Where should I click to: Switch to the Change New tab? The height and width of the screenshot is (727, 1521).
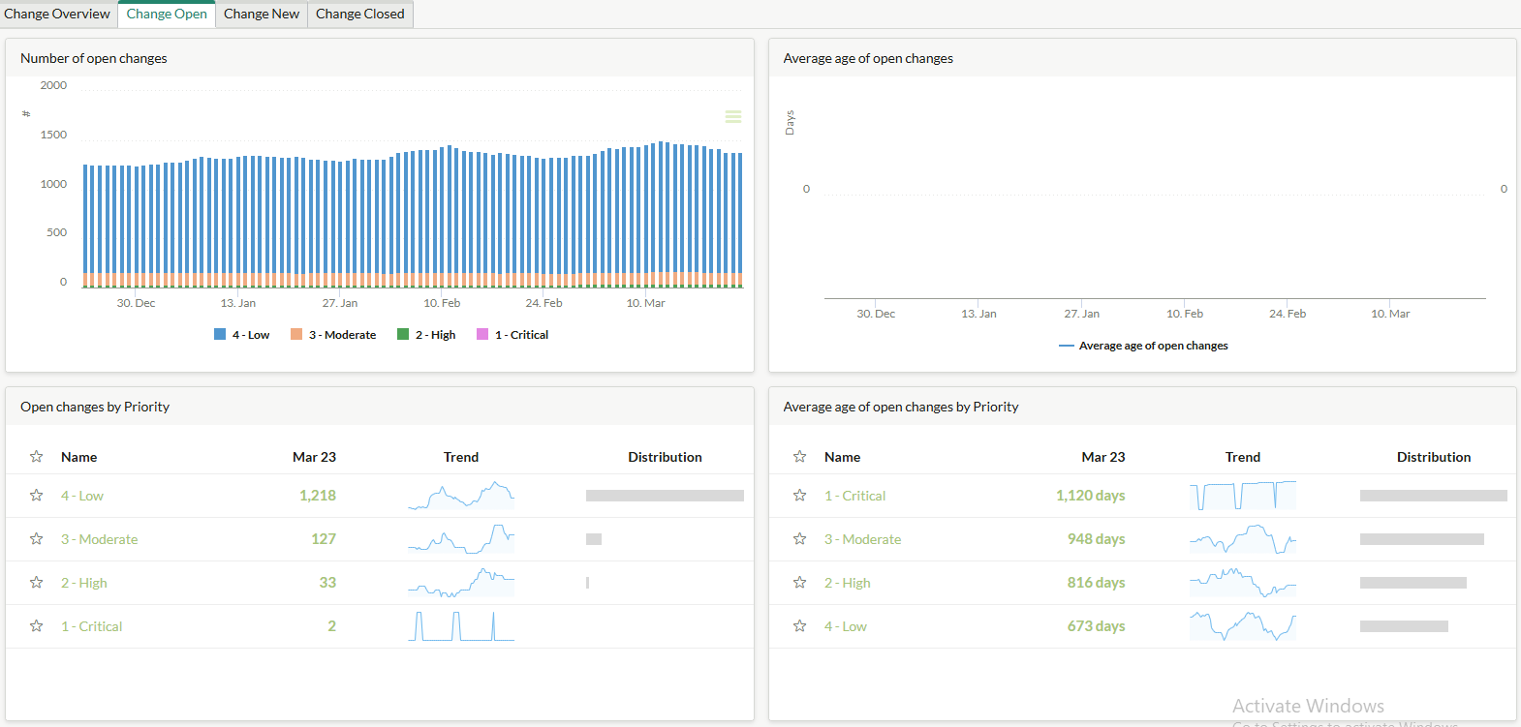262,15
